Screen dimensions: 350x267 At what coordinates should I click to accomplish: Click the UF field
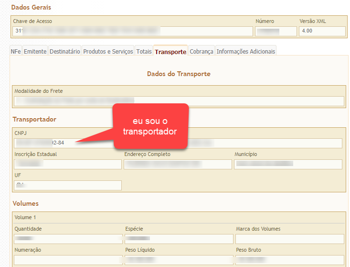(x=68, y=185)
